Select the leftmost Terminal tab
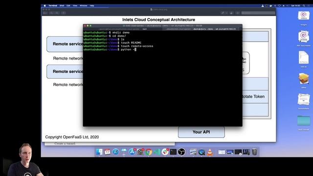 tap(123, 29)
